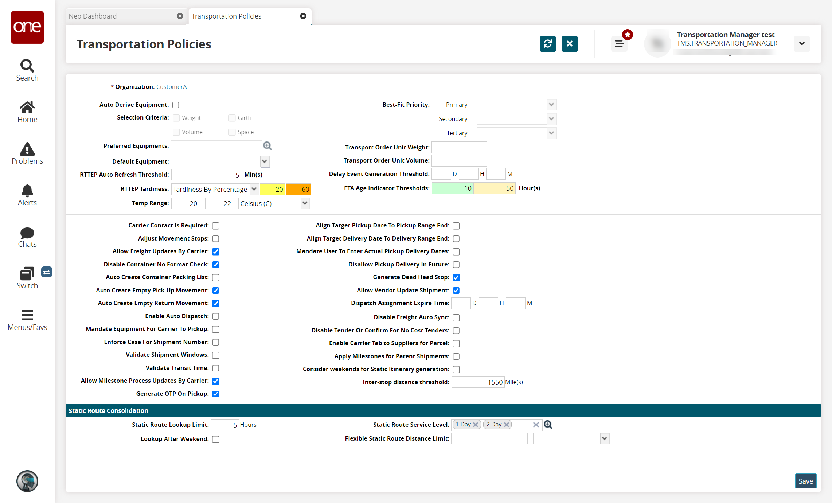Check Align Target Pickup Date To Range End

point(456,226)
